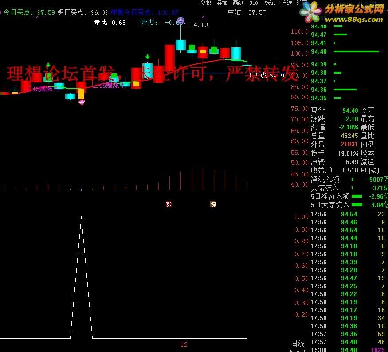The width and height of the screenshot is (388, 352).
Task: Click the 94.47 order book price
Action: click(x=319, y=35)
